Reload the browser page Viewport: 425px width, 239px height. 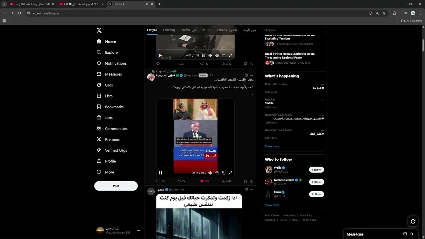pos(19,13)
